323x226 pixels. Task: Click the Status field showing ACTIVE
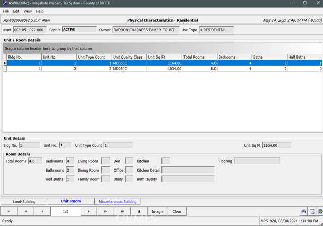[79, 29]
